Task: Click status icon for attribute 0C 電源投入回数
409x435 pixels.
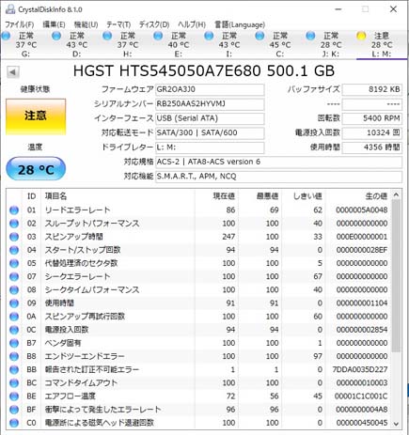Action: click(x=14, y=330)
